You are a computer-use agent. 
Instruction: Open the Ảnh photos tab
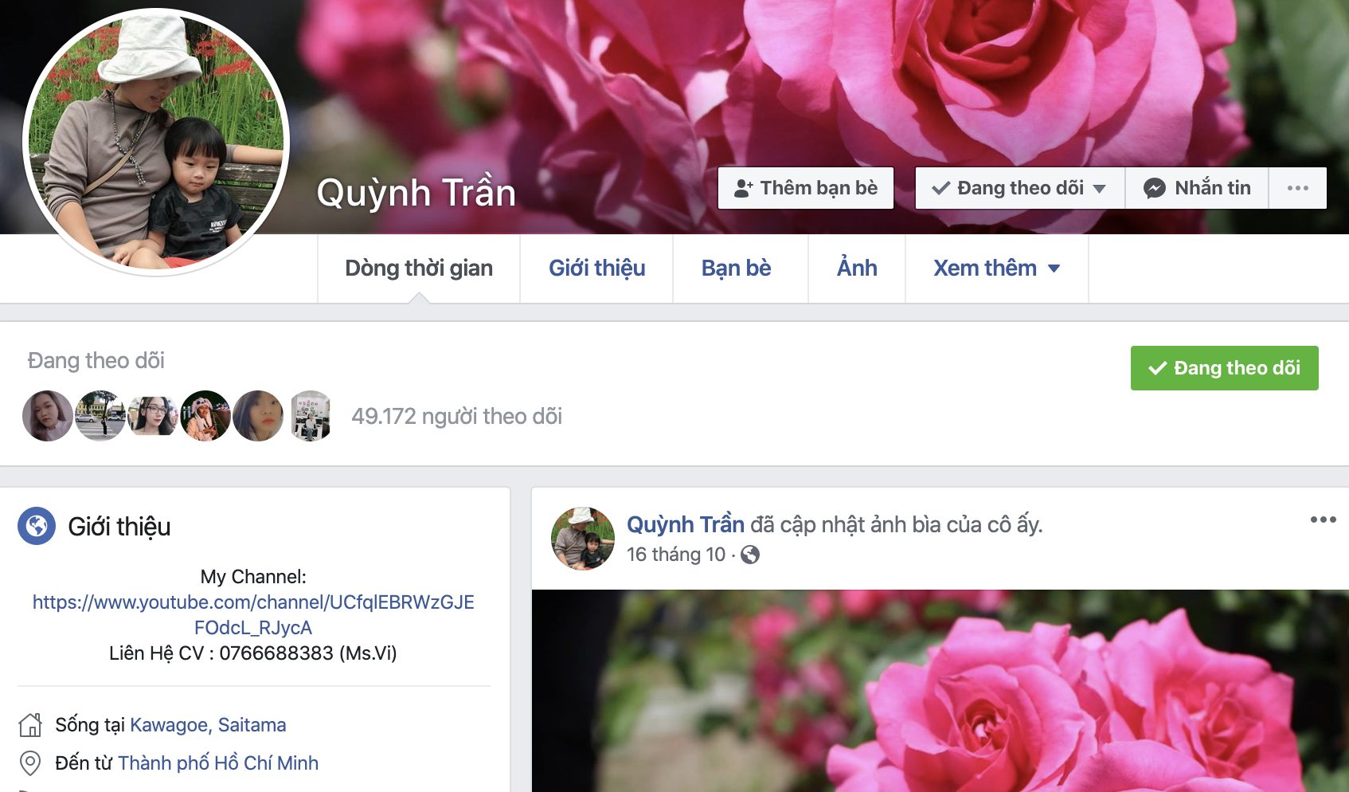coord(856,269)
